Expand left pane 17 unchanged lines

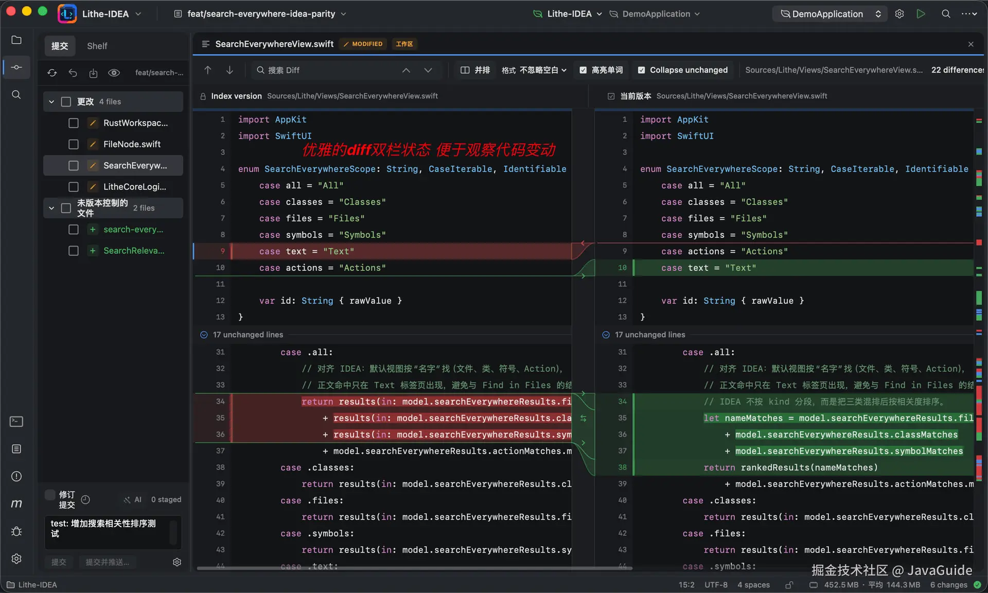204,335
